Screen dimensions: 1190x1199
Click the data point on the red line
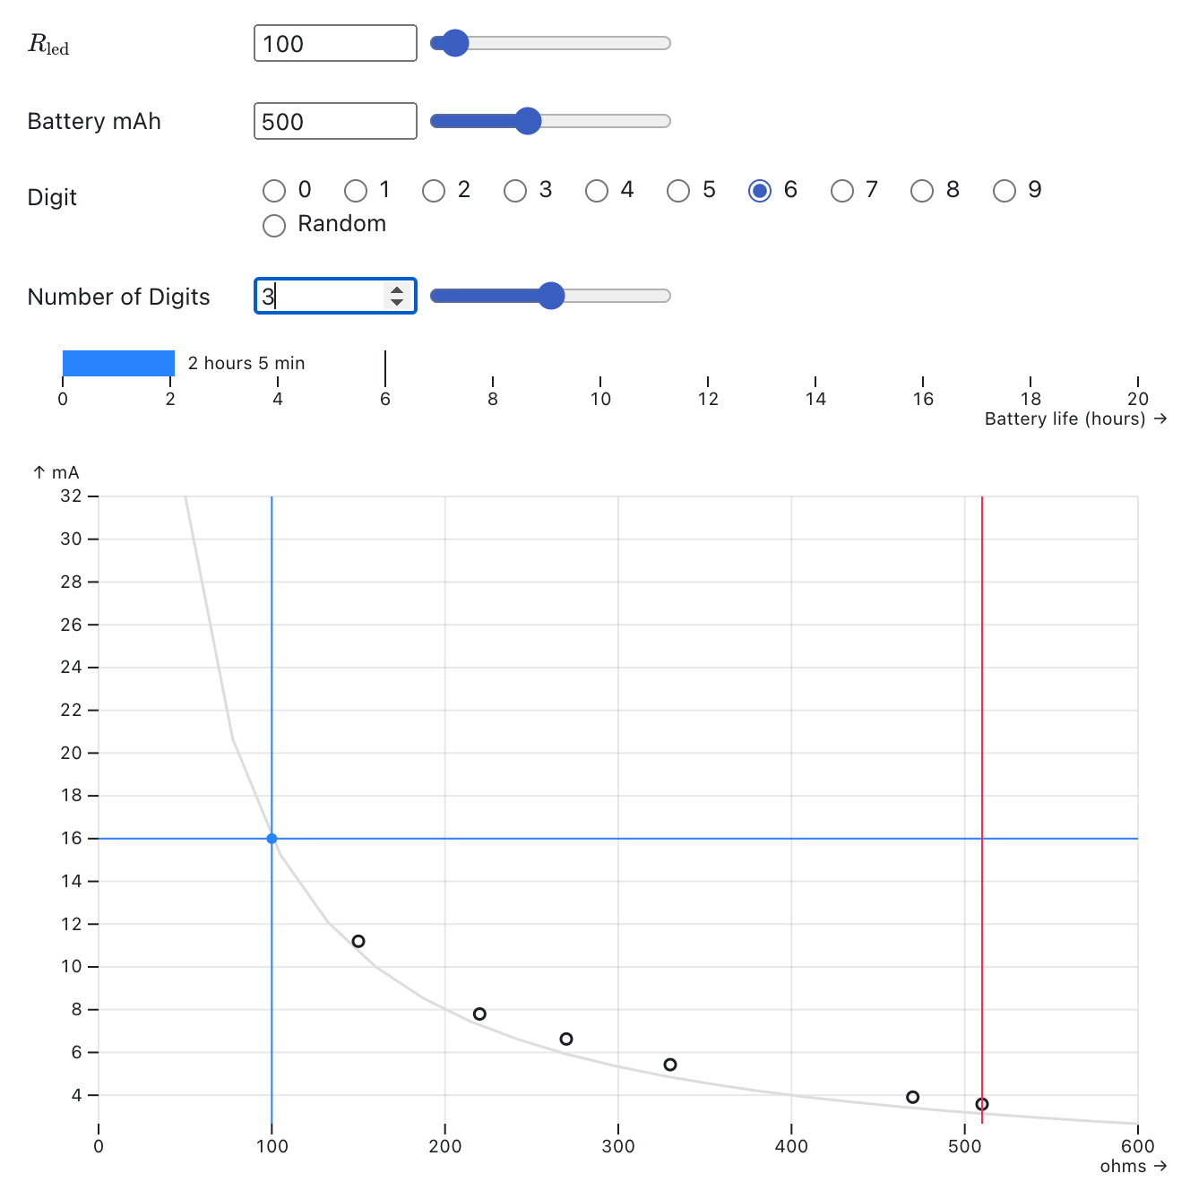coord(982,1104)
